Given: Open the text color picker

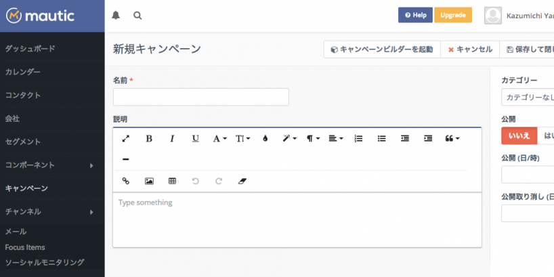Looking at the screenshot, I should (265, 138).
